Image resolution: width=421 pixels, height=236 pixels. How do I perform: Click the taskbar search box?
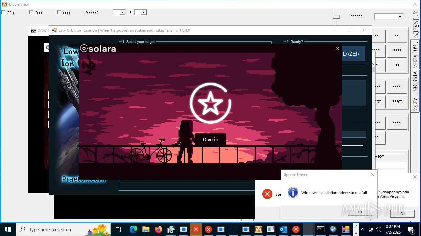(x=63, y=229)
